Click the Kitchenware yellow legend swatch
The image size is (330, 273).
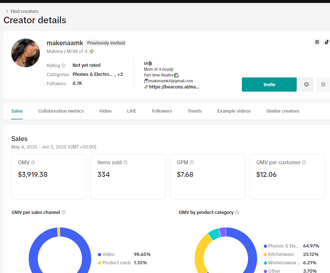[x=265, y=254]
